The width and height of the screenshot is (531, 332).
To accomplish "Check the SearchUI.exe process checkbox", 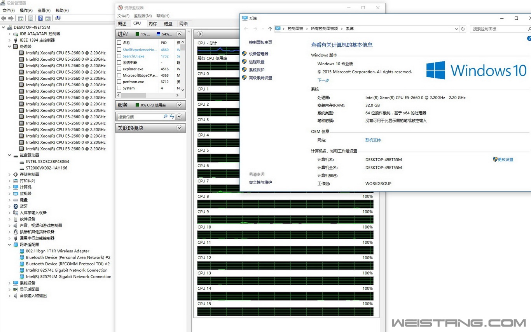I will 119,56.
